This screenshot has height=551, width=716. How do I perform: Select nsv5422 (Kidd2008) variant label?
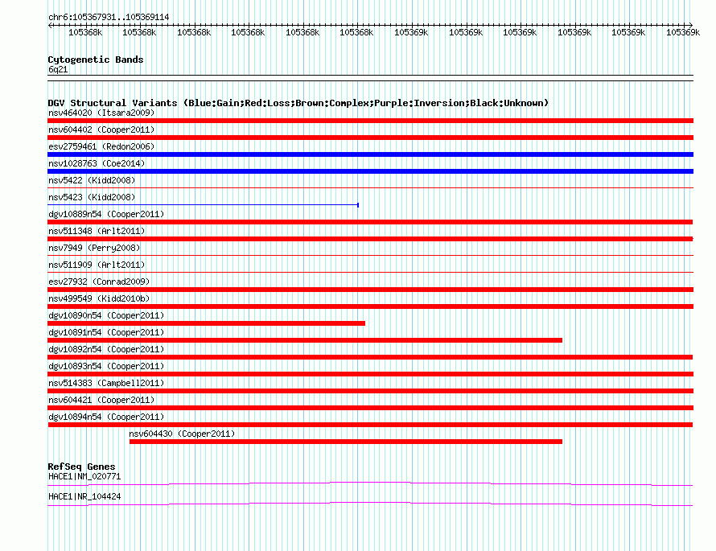pyautogui.click(x=92, y=180)
